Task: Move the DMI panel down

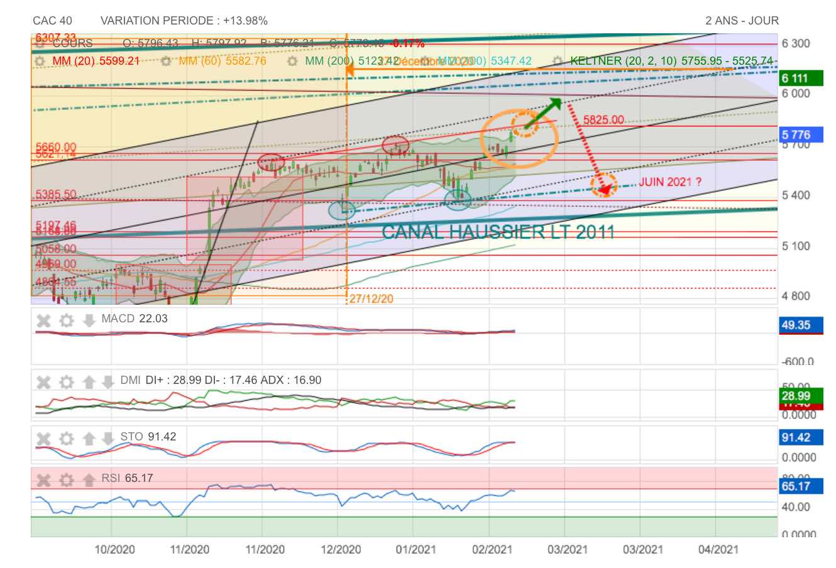Action: (107, 382)
